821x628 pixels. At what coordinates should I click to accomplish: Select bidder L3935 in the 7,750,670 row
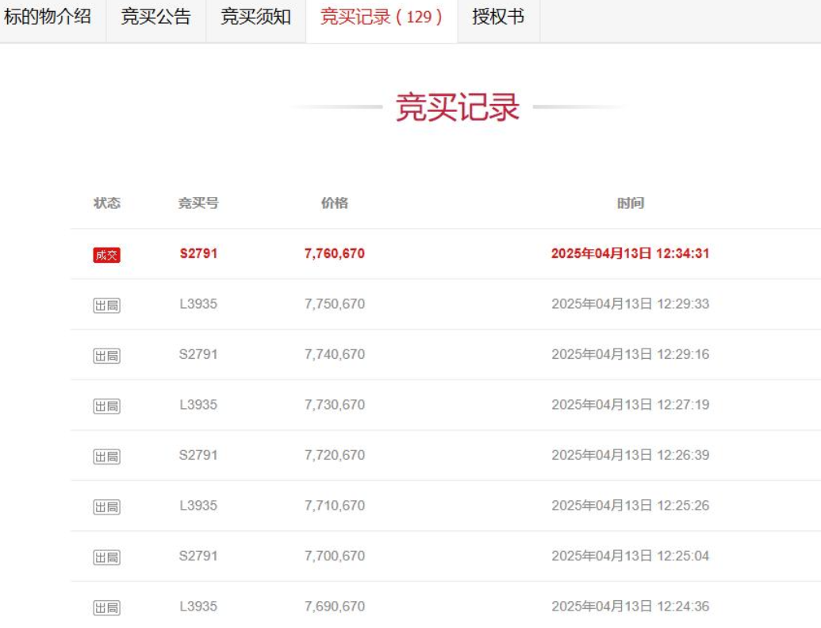tap(198, 303)
